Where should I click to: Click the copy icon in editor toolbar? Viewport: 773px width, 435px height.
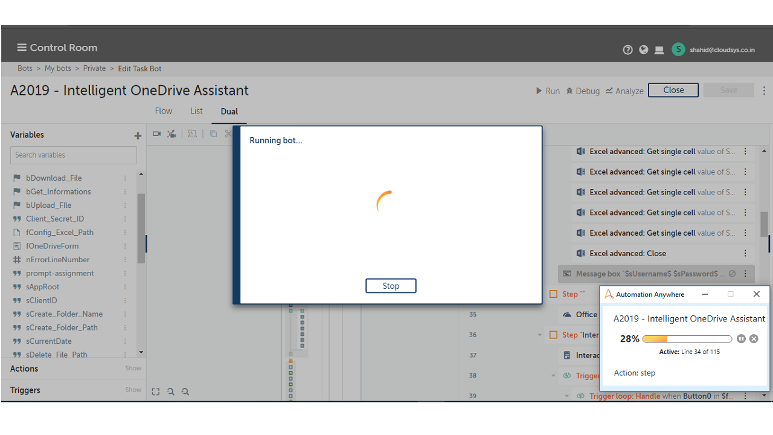coord(213,134)
